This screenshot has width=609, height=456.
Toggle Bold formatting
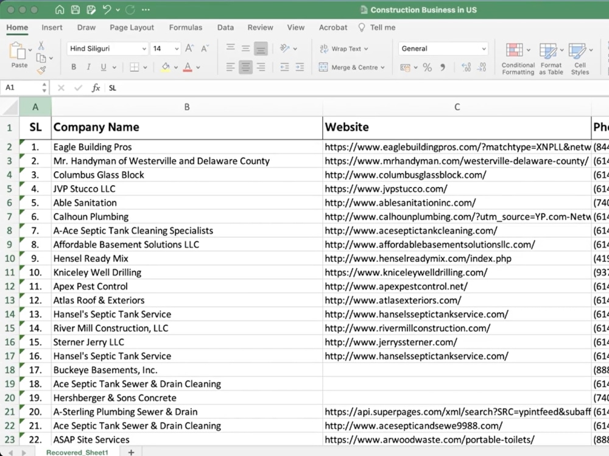click(x=74, y=67)
